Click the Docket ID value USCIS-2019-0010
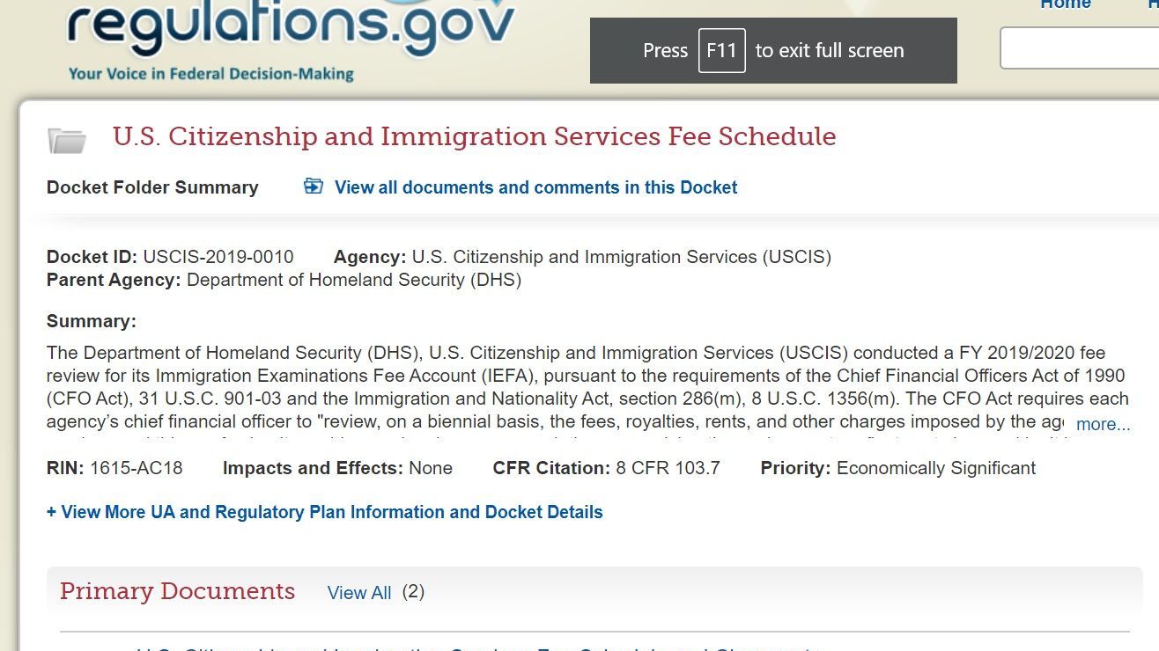Screen dimensions: 1159x651 click(218, 257)
